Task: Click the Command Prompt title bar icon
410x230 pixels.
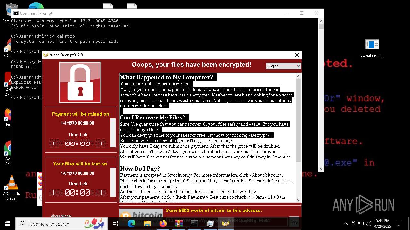Action: coord(16,13)
